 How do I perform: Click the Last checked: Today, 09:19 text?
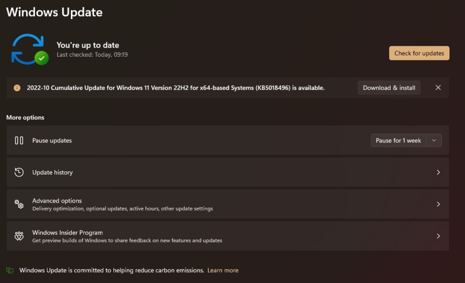click(92, 55)
